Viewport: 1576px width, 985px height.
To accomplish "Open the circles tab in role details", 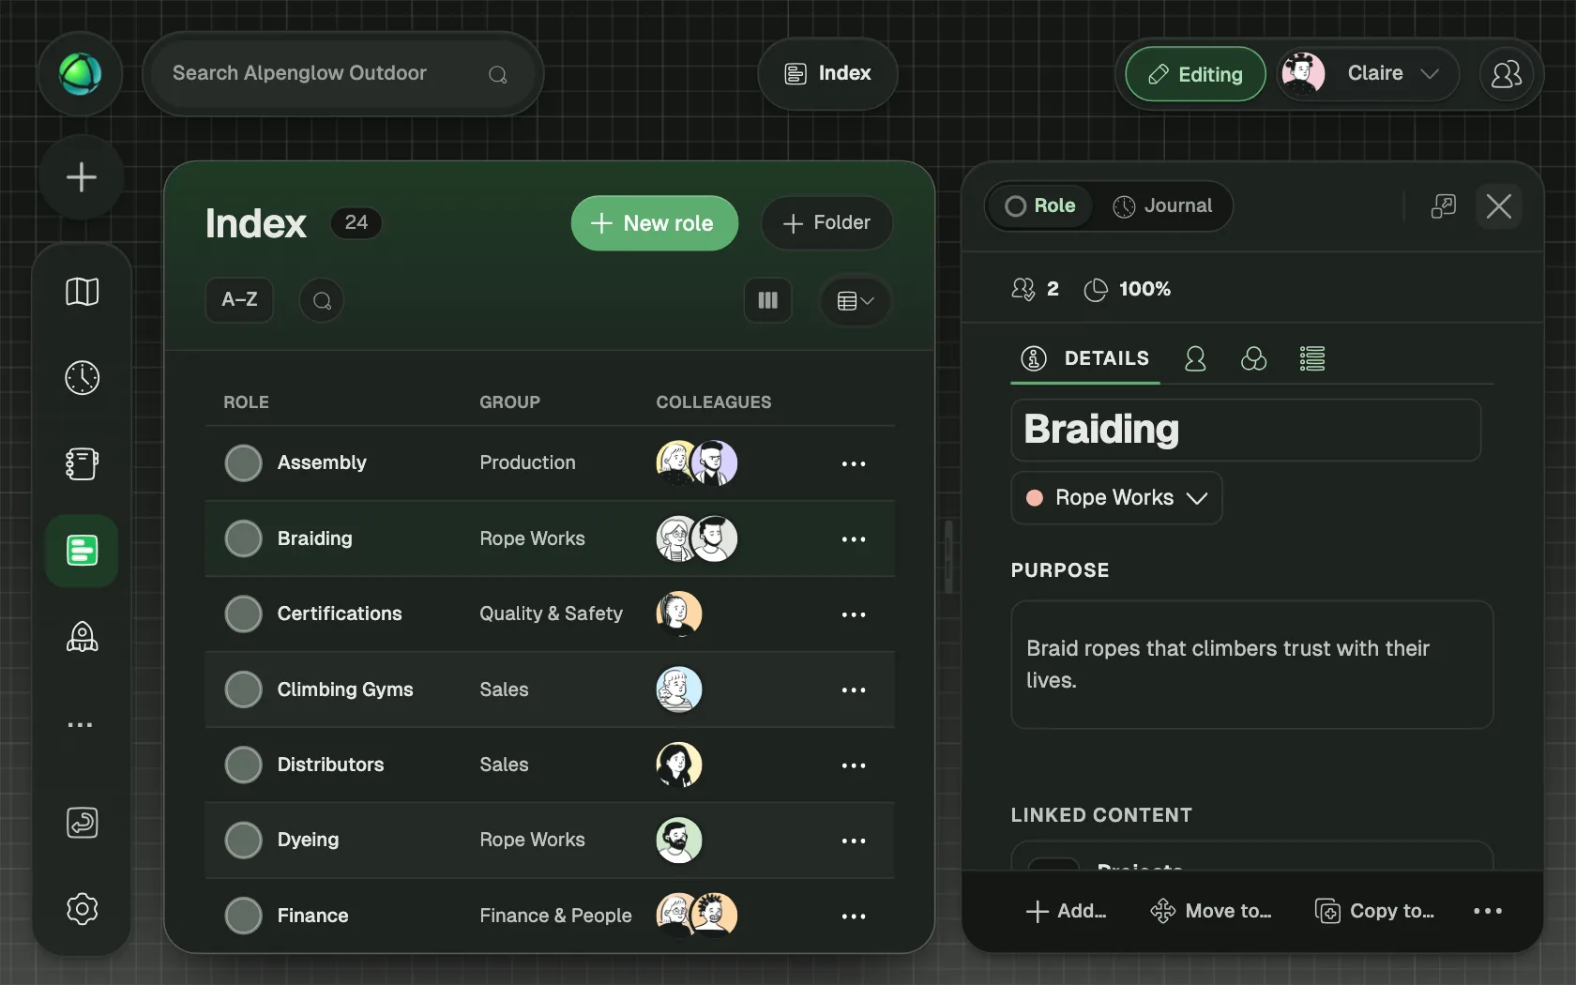I will (1253, 358).
